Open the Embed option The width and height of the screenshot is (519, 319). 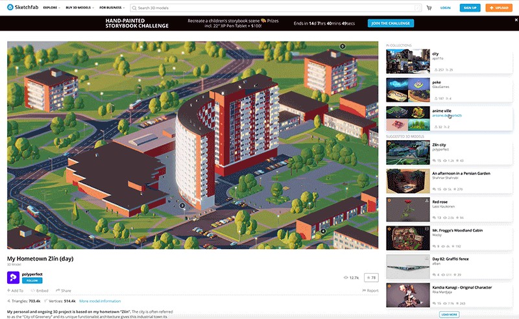click(x=40, y=290)
